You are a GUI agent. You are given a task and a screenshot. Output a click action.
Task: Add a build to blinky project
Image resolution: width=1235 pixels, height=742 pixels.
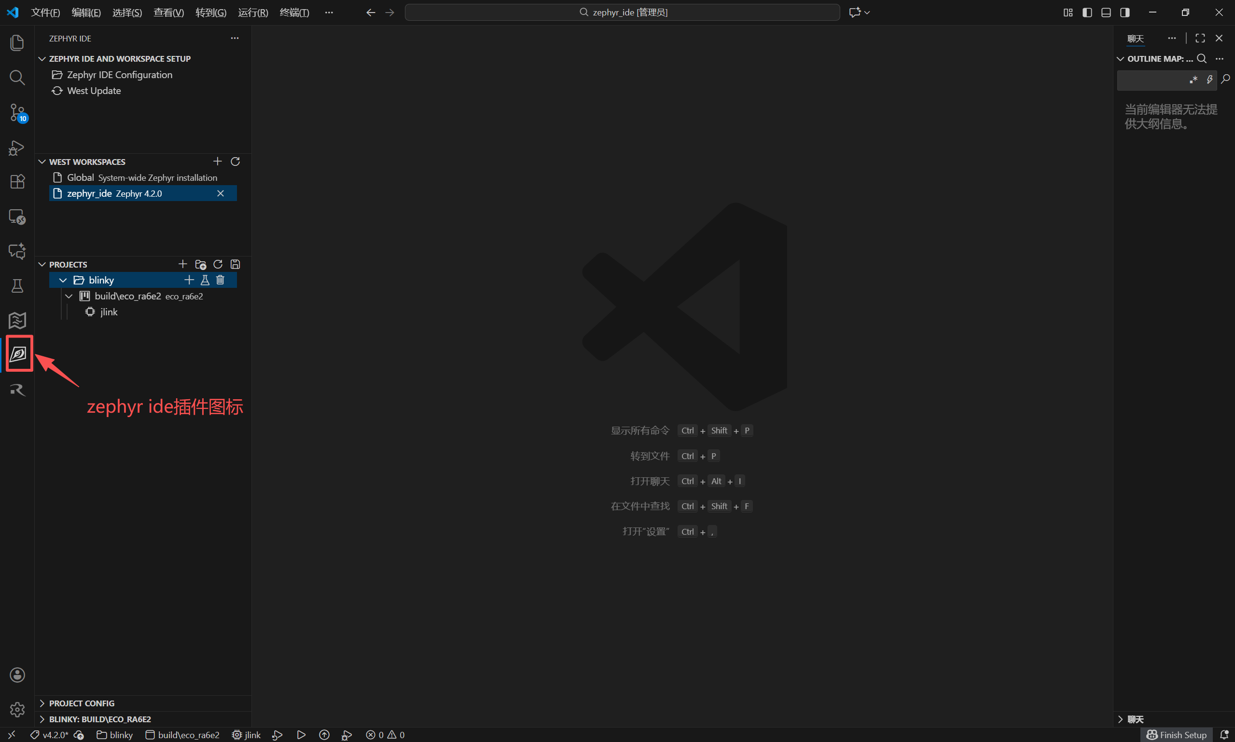point(189,280)
